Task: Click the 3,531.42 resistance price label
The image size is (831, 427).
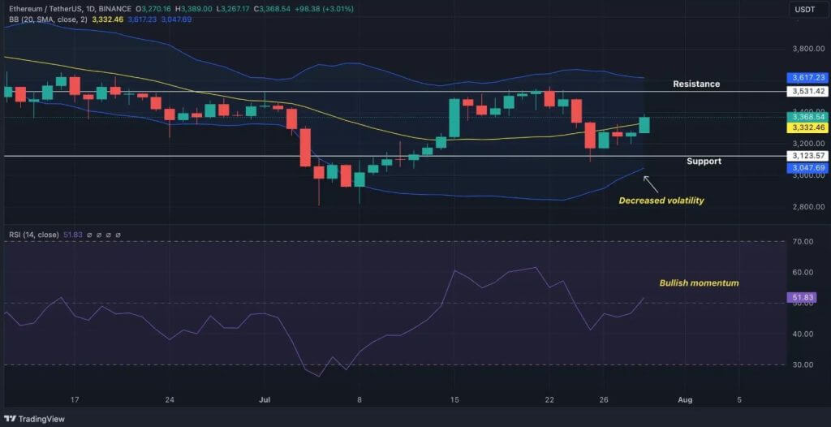Action: (x=807, y=92)
